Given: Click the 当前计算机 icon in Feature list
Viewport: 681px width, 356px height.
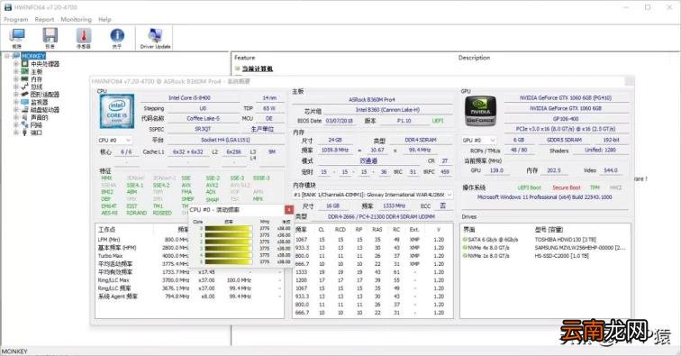Looking at the screenshot, I should (x=238, y=68).
